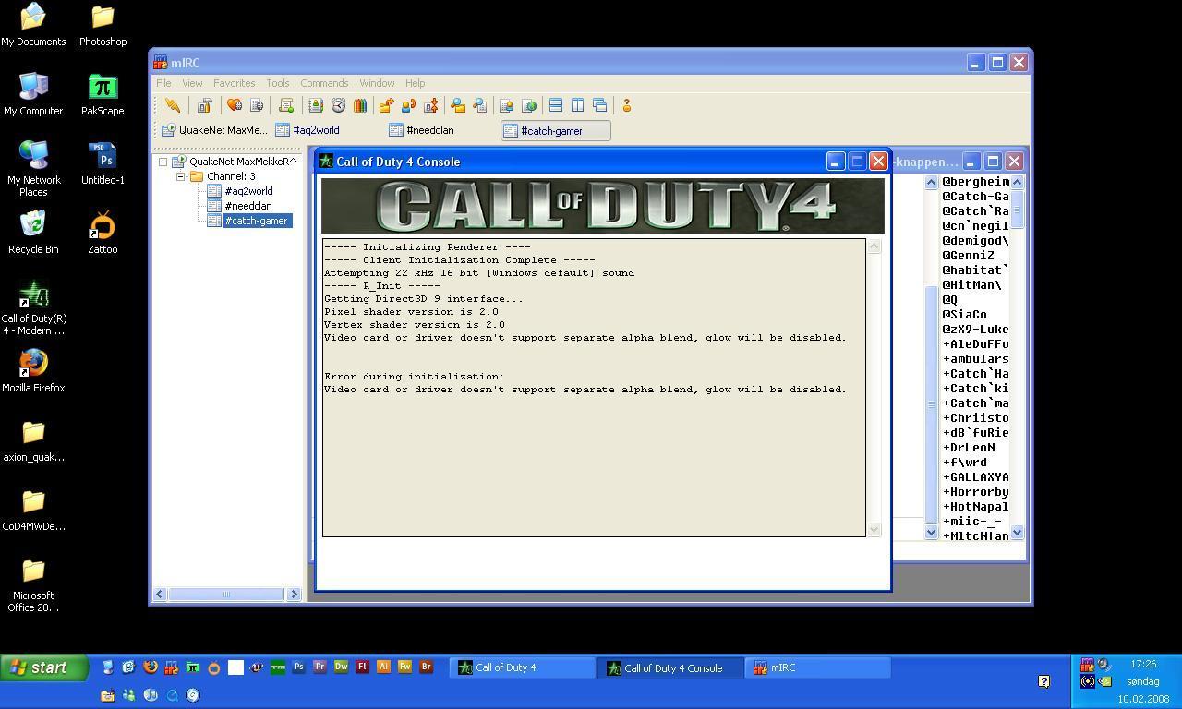Select My Network Places desktop icon
The width and height of the screenshot is (1182, 709).
(33, 169)
